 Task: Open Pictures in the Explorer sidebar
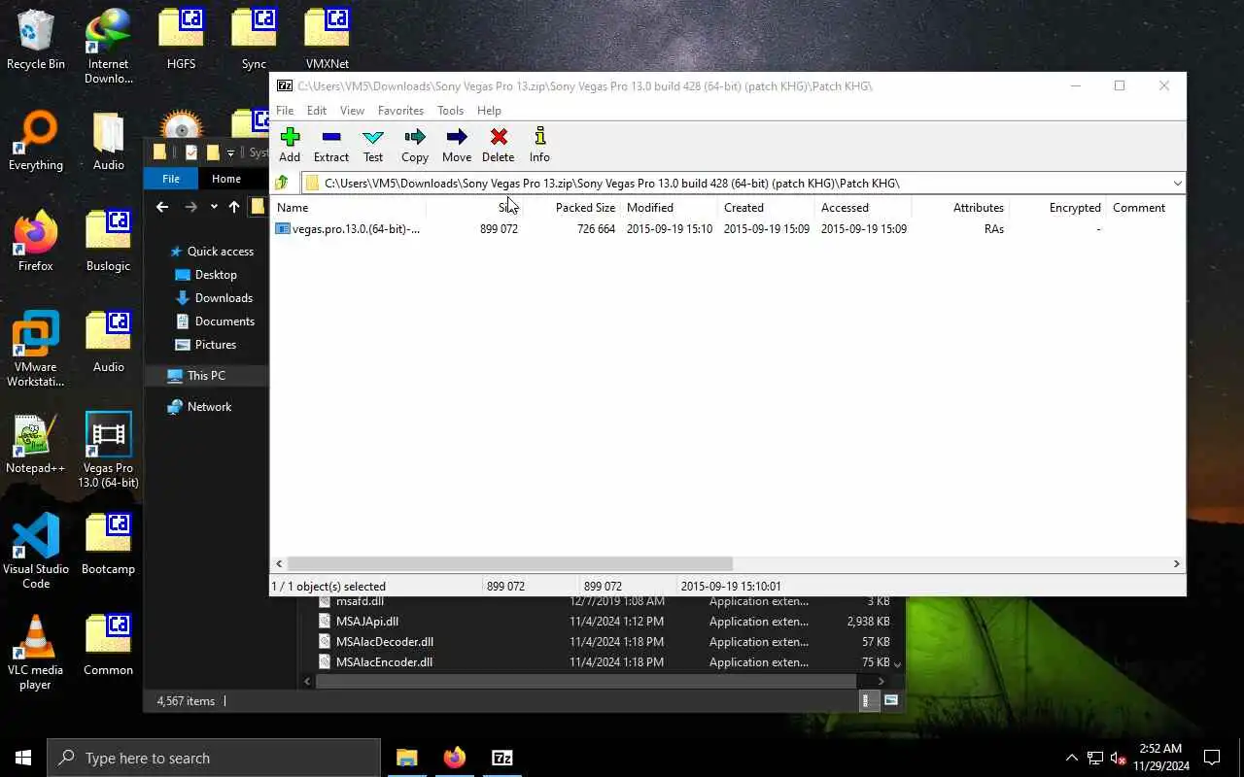click(x=206, y=345)
